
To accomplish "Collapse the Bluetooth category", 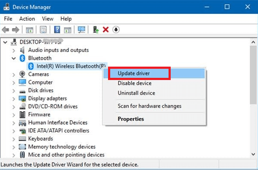I will (14, 58).
